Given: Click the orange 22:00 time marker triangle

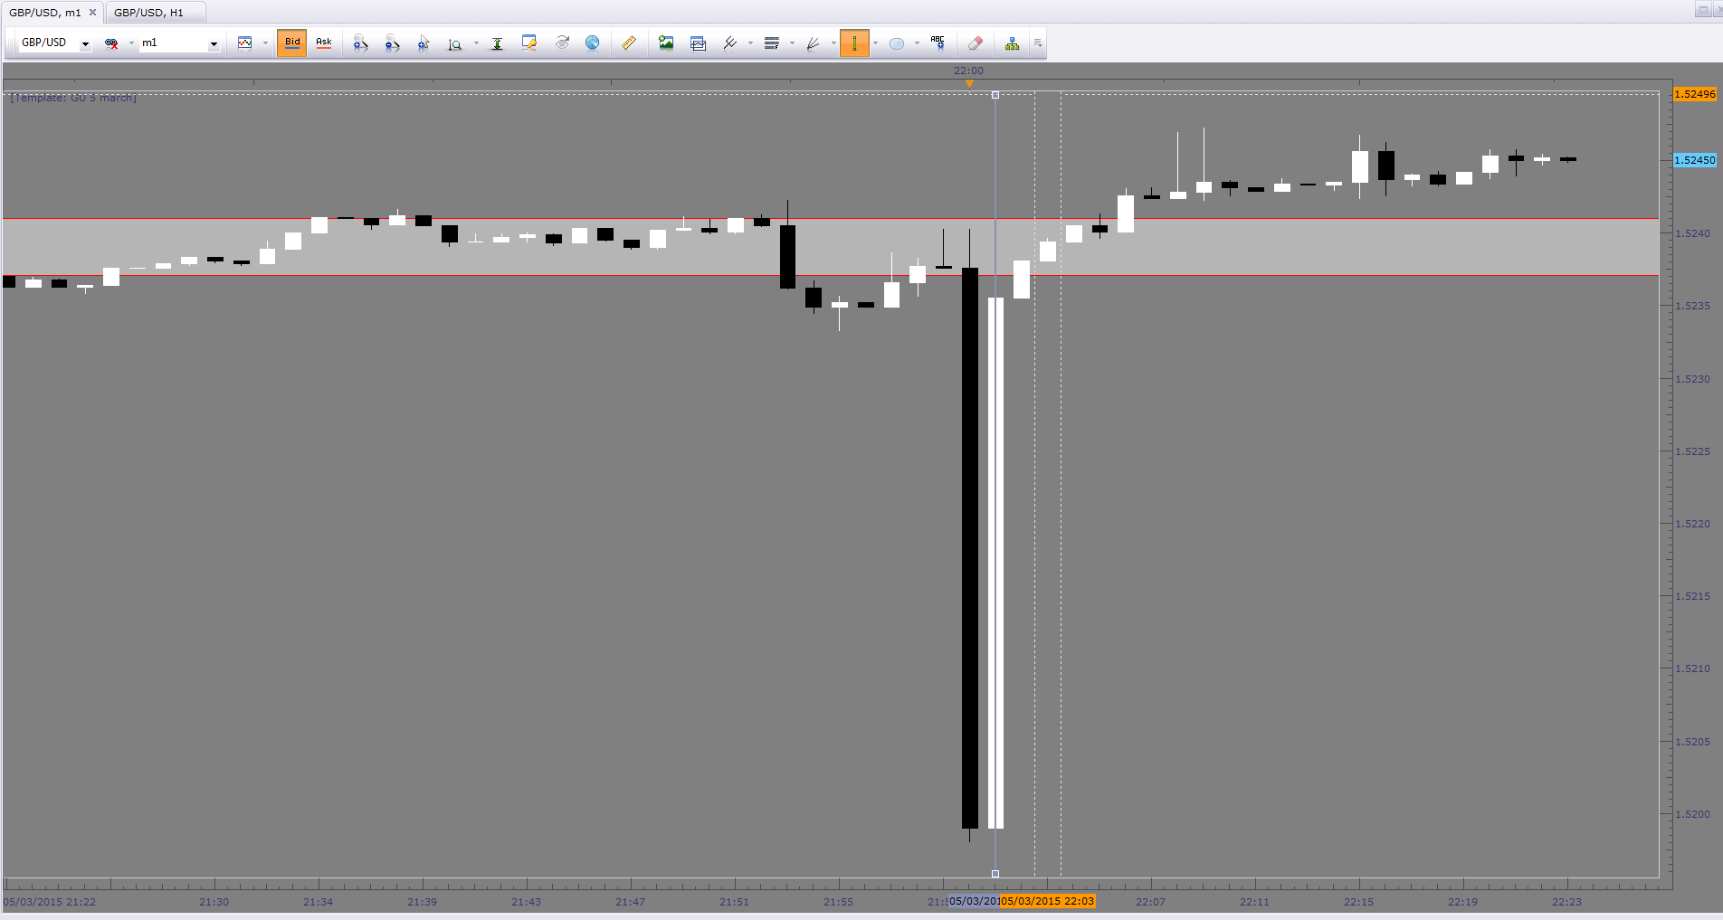Looking at the screenshot, I should pyautogui.click(x=969, y=83).
